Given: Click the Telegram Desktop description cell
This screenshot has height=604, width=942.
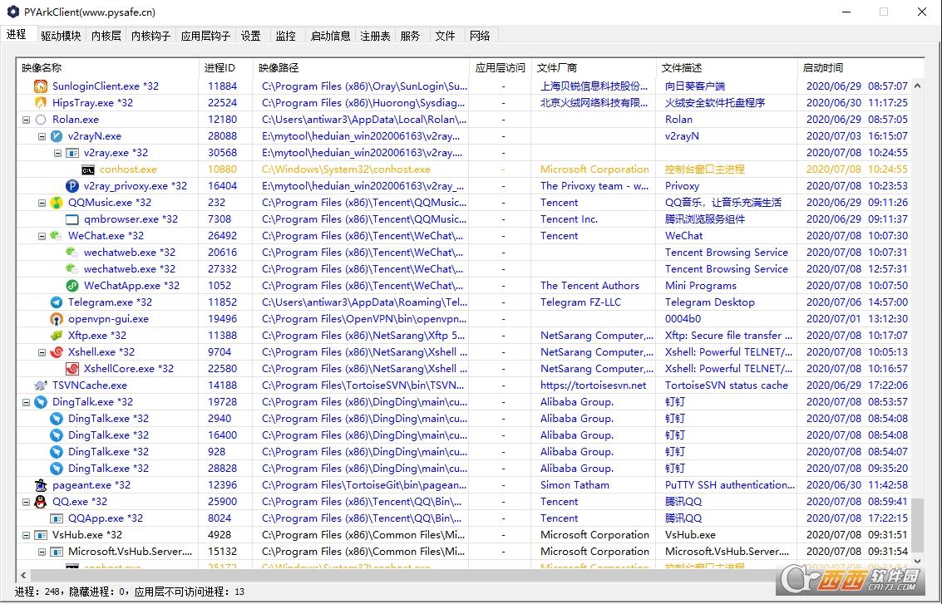Looking at the screenshot, I should (x=727, y=302).
